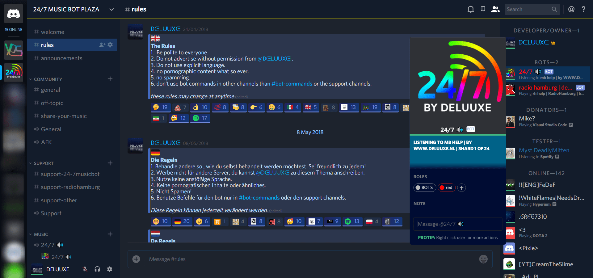Click the search magnifier icon

[554, 9]
